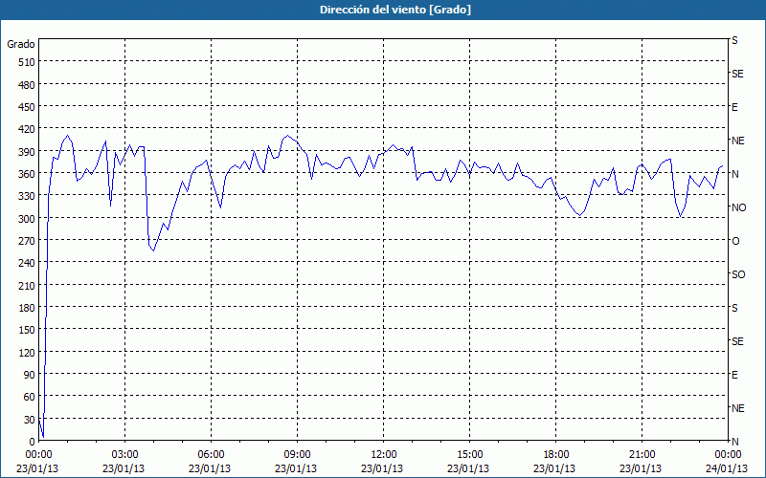This screenshot has height=478, width=766.
Task: Click the 'N' compass label beside 360 gridline
Action: (x=735, y=174)
